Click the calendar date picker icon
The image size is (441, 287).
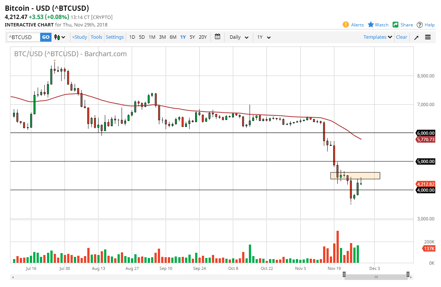coord(218,37)
